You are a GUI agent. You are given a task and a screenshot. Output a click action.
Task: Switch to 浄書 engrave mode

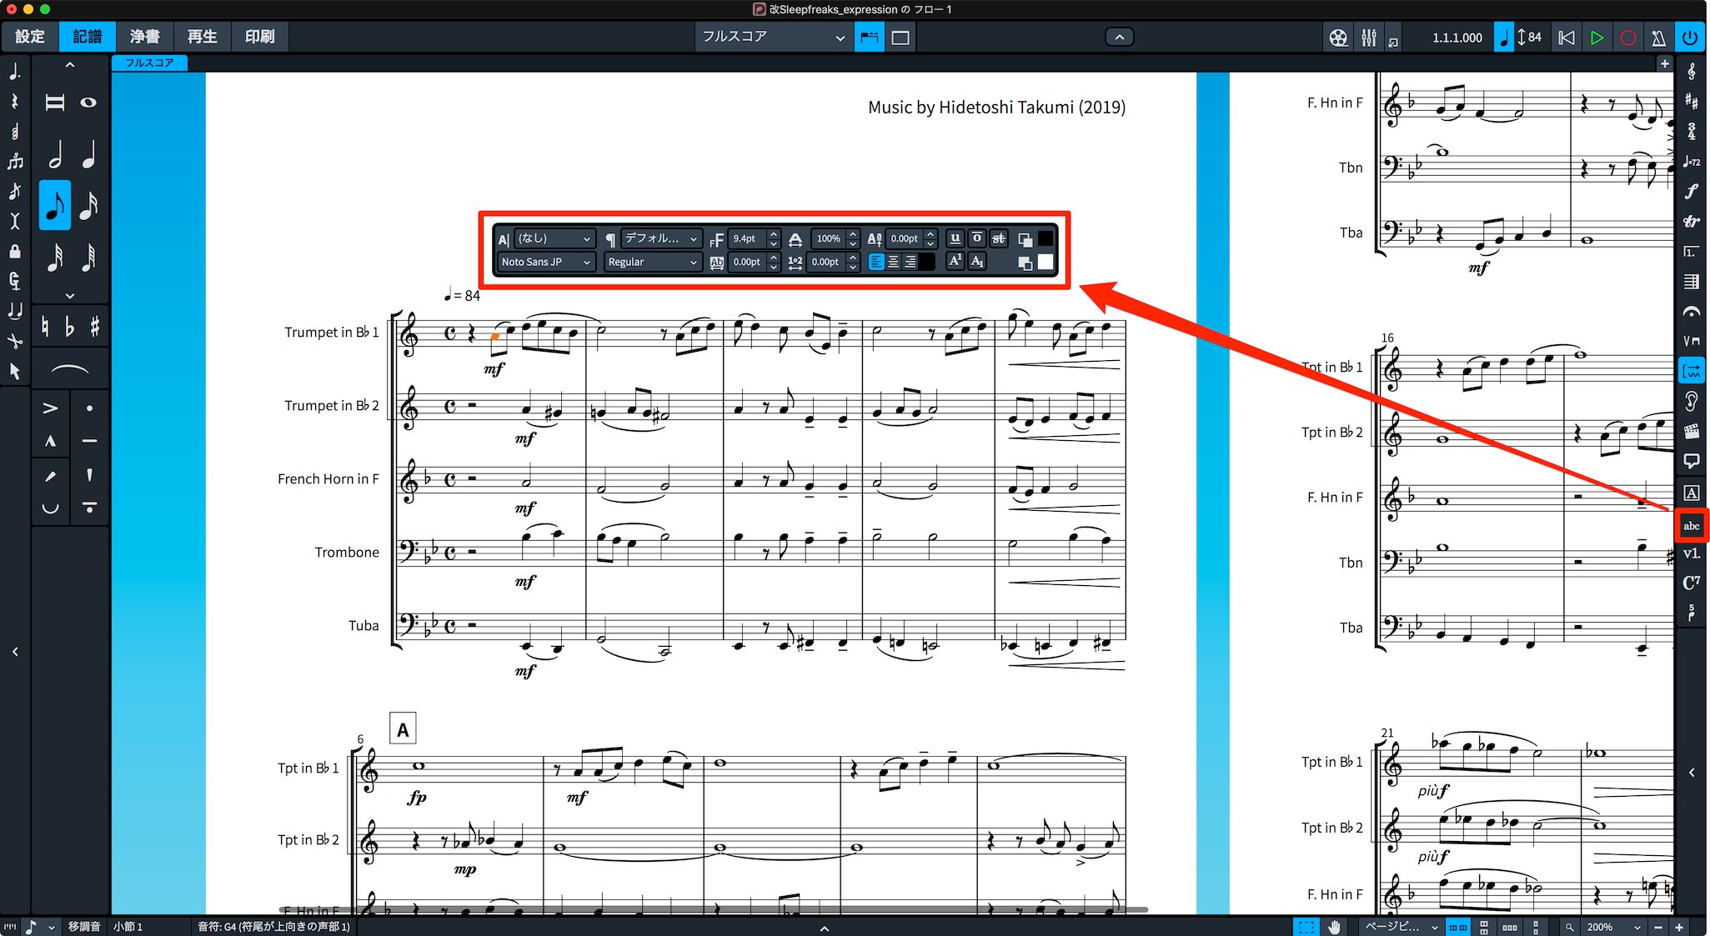pos(144,38)
